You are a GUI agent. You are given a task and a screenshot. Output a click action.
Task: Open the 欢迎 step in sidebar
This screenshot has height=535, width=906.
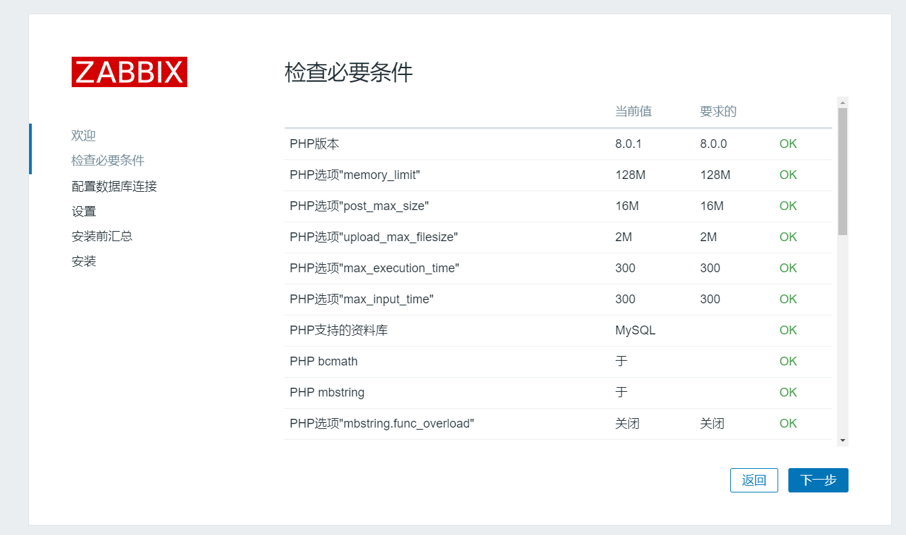coord(84,136)
